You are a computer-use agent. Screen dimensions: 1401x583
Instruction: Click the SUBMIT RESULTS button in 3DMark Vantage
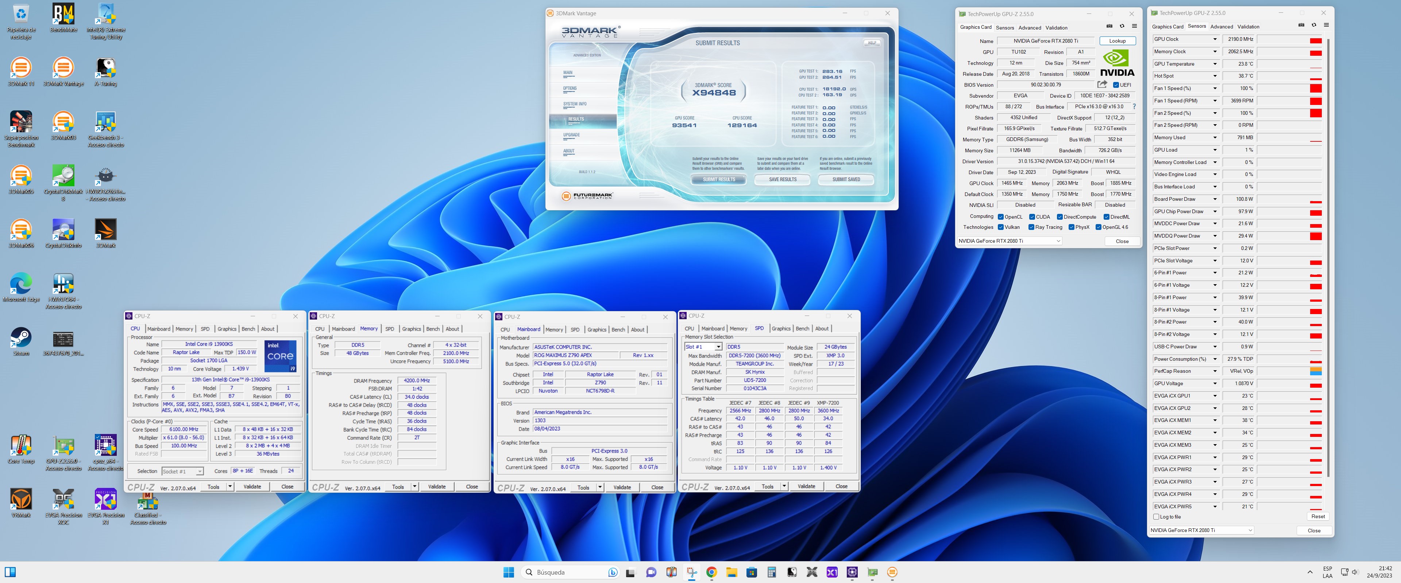coord(718,179)
